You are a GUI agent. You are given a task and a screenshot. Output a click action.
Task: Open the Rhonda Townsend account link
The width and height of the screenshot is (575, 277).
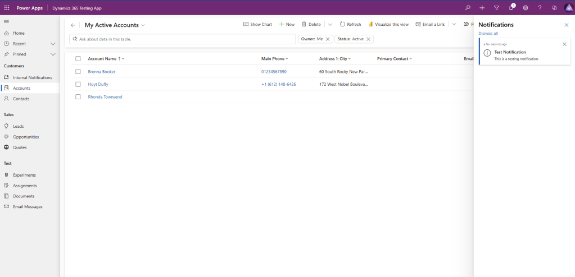pyautogui.click(x=105, y=97)
